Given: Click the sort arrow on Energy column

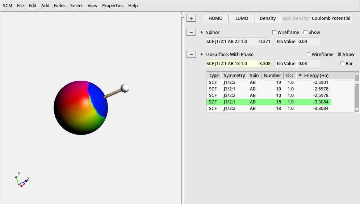Looking at the screenshot, I should 300,76.
